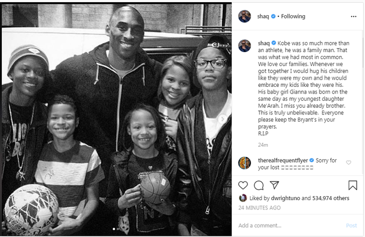Submit the comment with the Post button
This screenshot has width=365, height=237.
coord(352,225)
